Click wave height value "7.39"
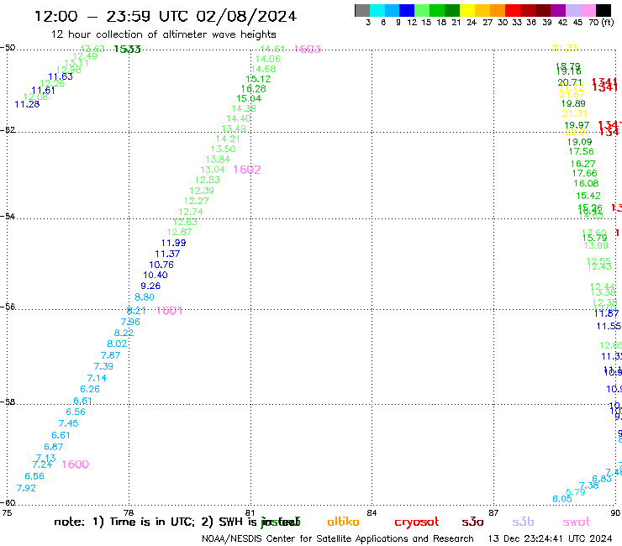The width and height of the screenshot is (622, 546). (103, 366)
